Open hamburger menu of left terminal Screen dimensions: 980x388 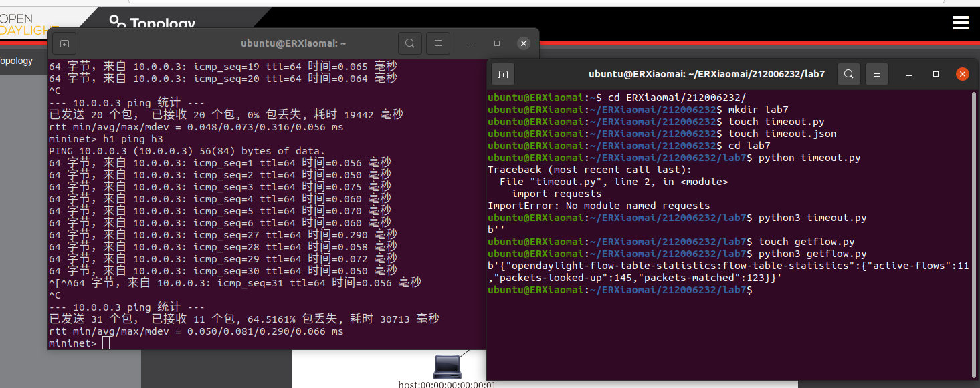pyautogui.click(x=438, y=43)
